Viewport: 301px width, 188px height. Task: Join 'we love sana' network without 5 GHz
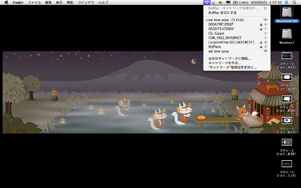[x=237, y=51]
